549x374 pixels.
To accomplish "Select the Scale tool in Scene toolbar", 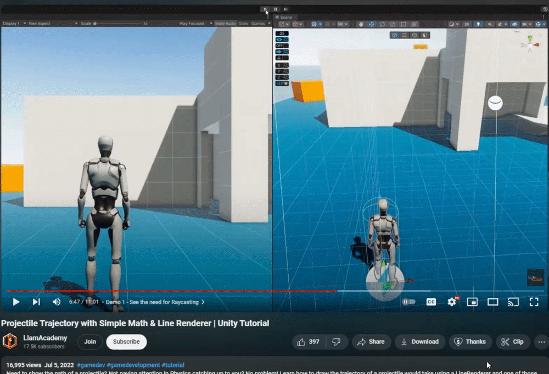I will click(393, 24).
